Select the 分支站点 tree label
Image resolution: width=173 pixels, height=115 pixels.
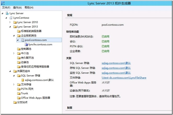(22, 102)
